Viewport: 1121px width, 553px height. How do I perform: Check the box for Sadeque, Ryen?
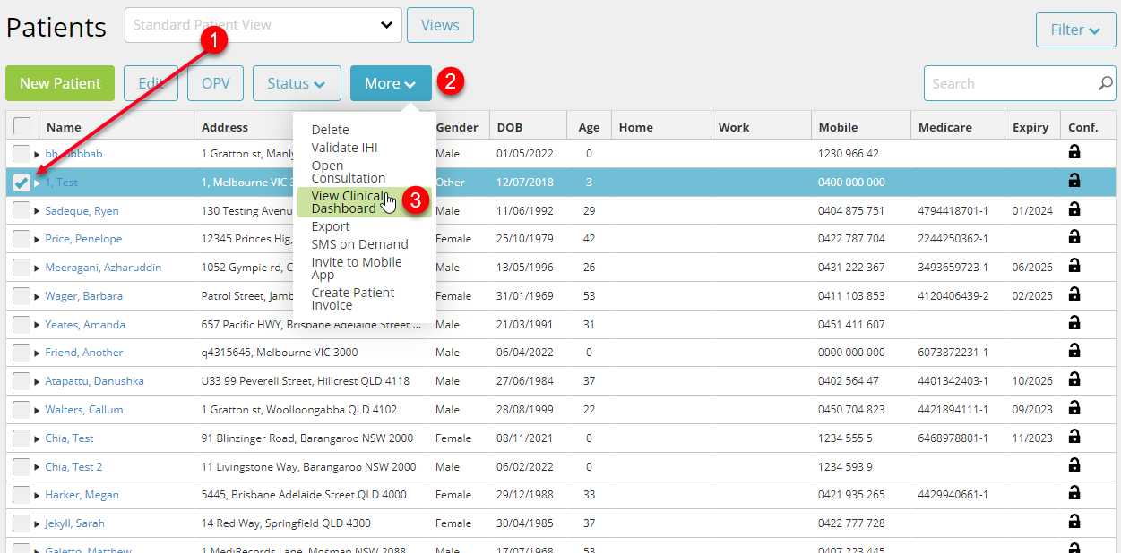pyautogui.click(x=22, y=211)
